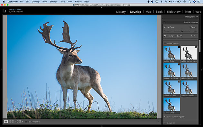The width and height of the screenshot is (203, 127).
Task: Enable the Soft Proofing checkbox
Action: [x=26, y=122]
